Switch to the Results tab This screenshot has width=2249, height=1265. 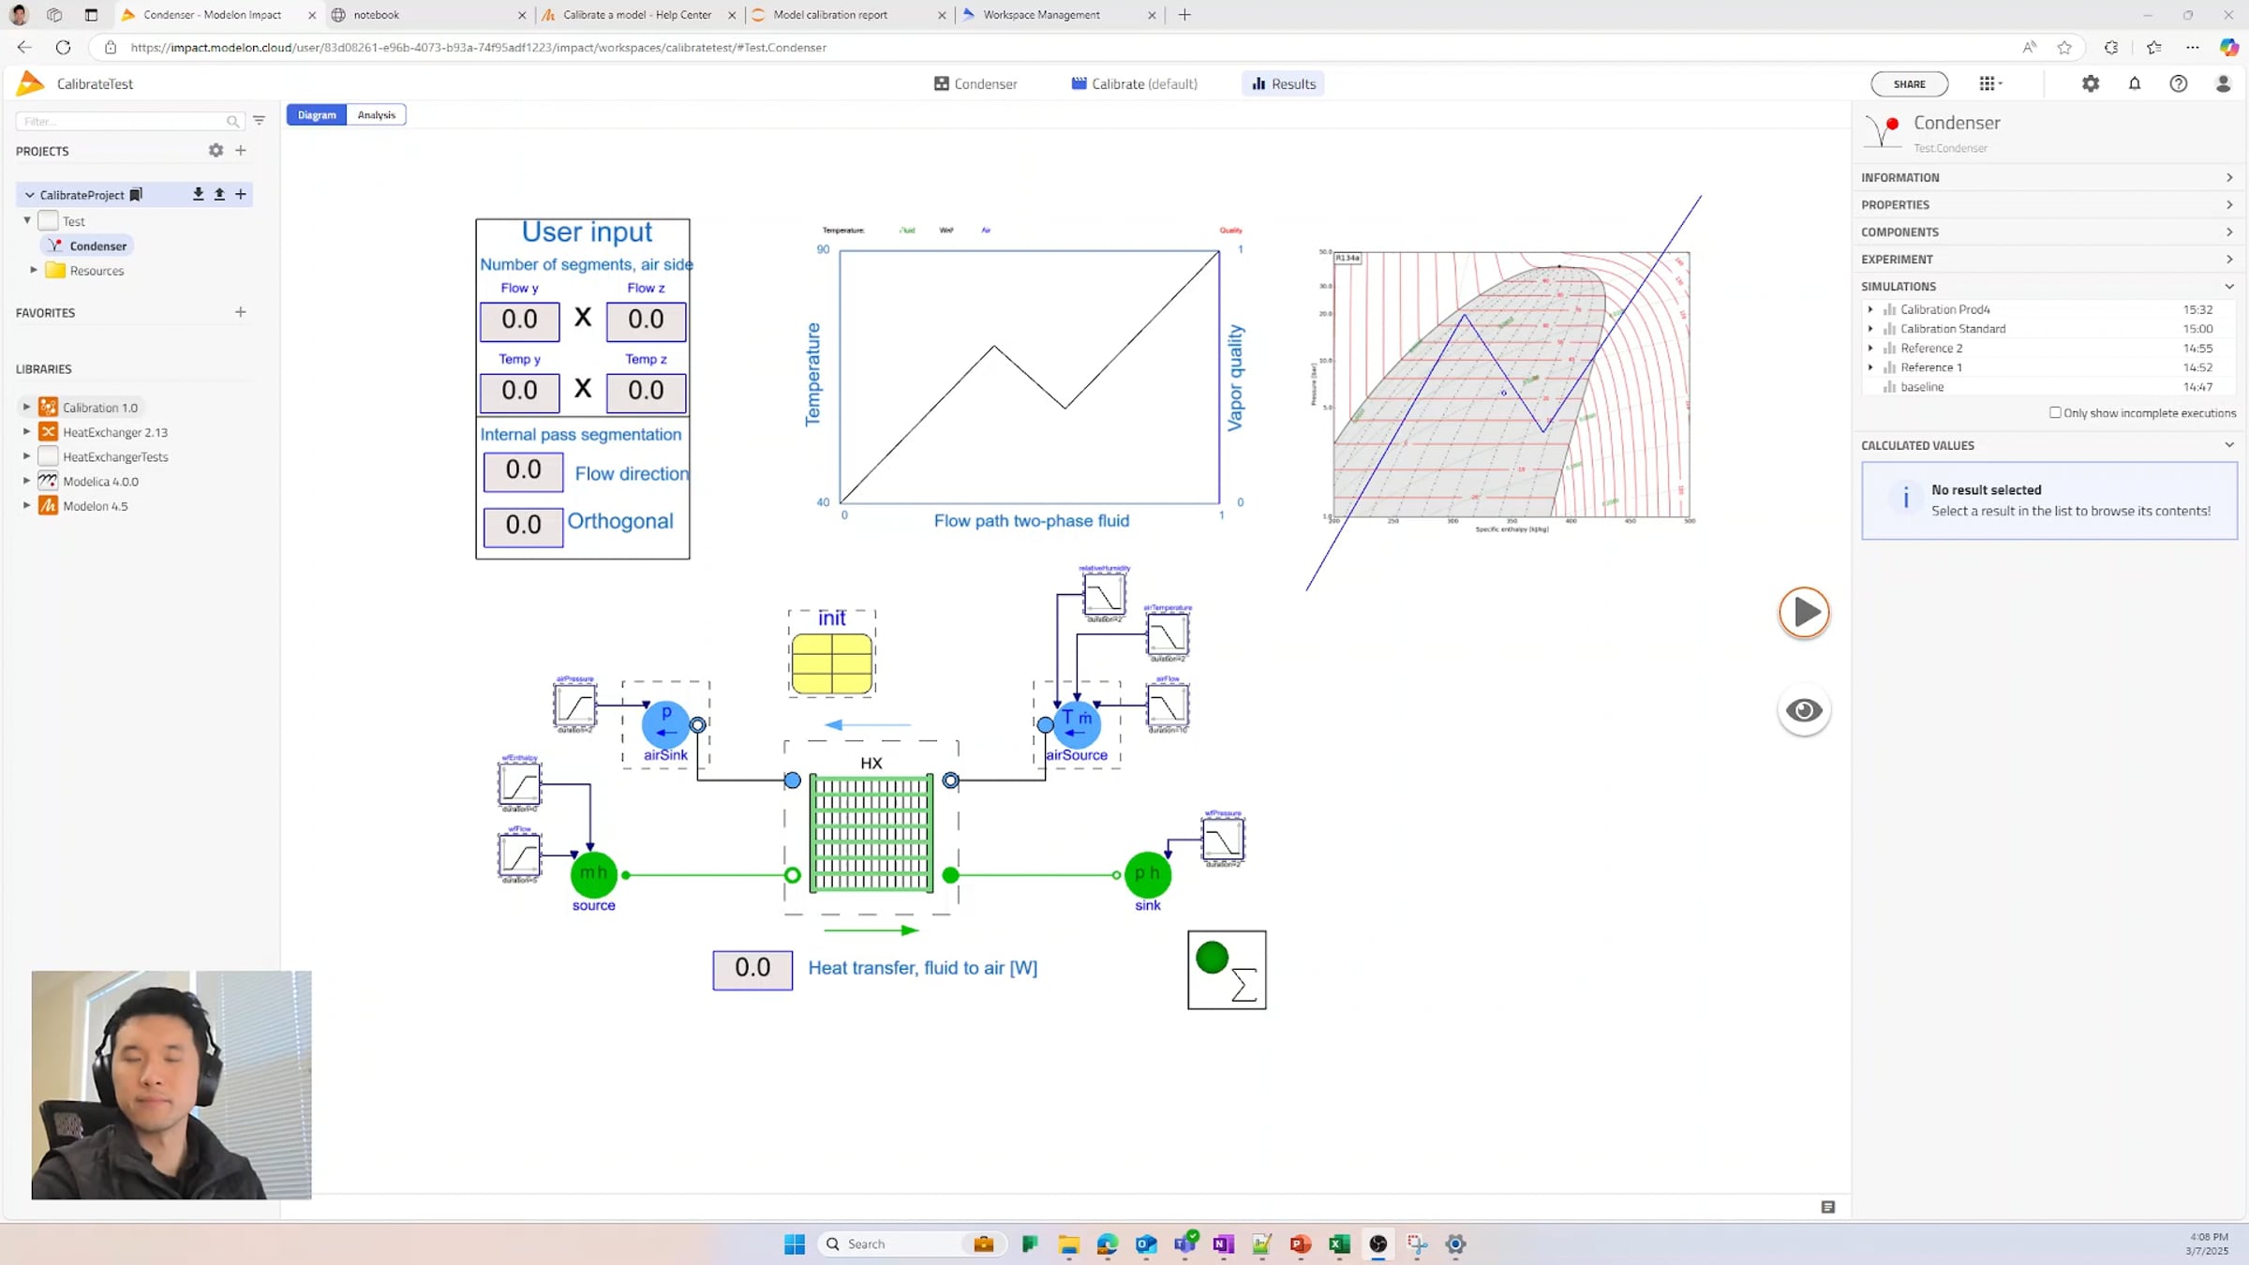(1283, 83)
